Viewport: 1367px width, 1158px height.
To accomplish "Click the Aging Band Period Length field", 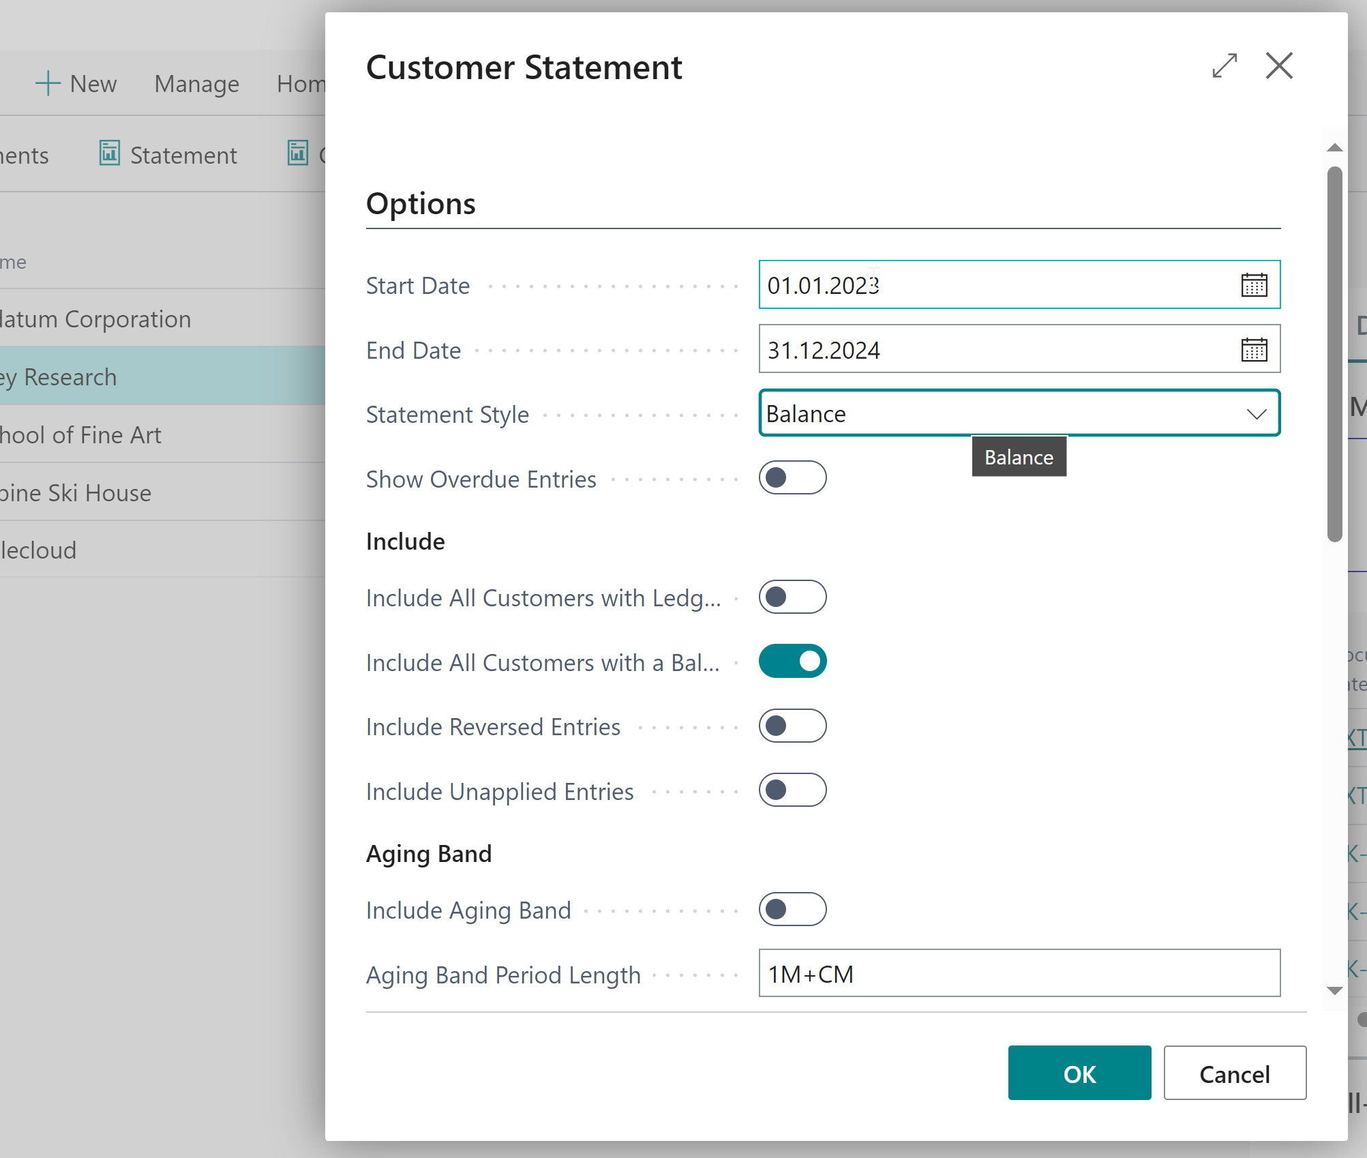I will point(1019,974).
